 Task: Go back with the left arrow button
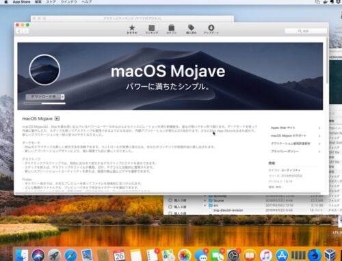tap(19, 31)
